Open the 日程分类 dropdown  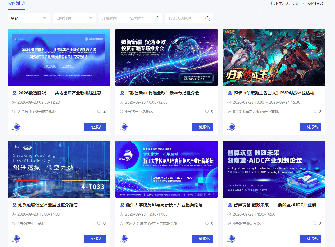tap(74, 18)
